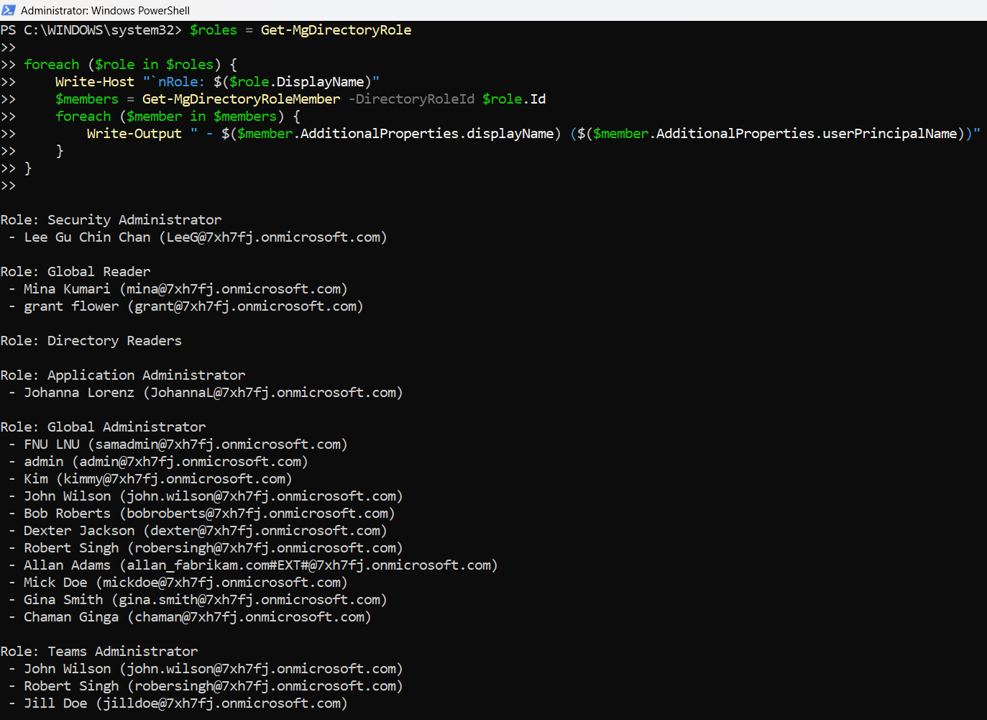
Task: Click the Role: Directory Readers heading
Action: (91, 341)
